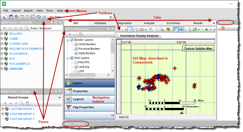
Task: Collapse the Grid Layers tree node
Action: [x=68, y=58]
